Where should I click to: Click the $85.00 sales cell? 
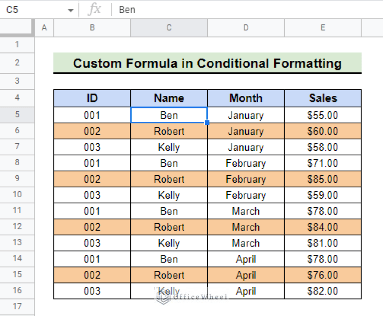[x=323, y=179]
